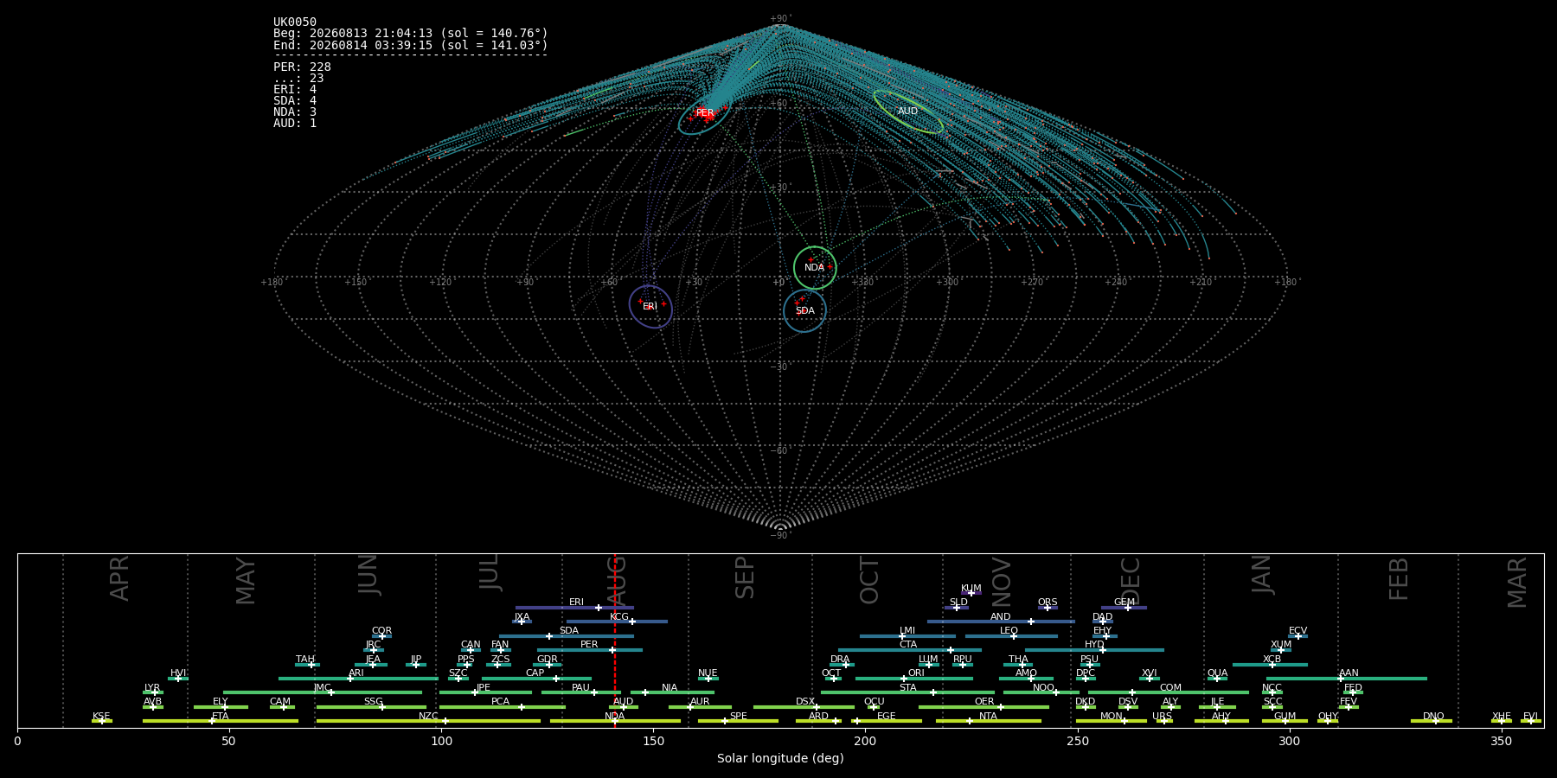This screenshot has height=778, width=1557.
Task: Click the UK0050 station title text
Action: tap(295, 22)
